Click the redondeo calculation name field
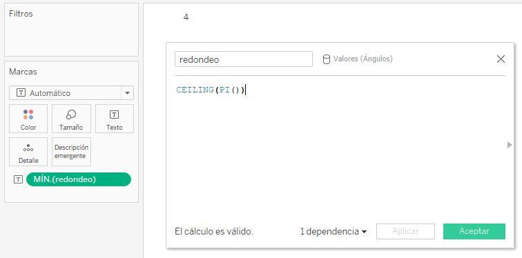Viewport: 522px width, 258px height. coord(243,59)
